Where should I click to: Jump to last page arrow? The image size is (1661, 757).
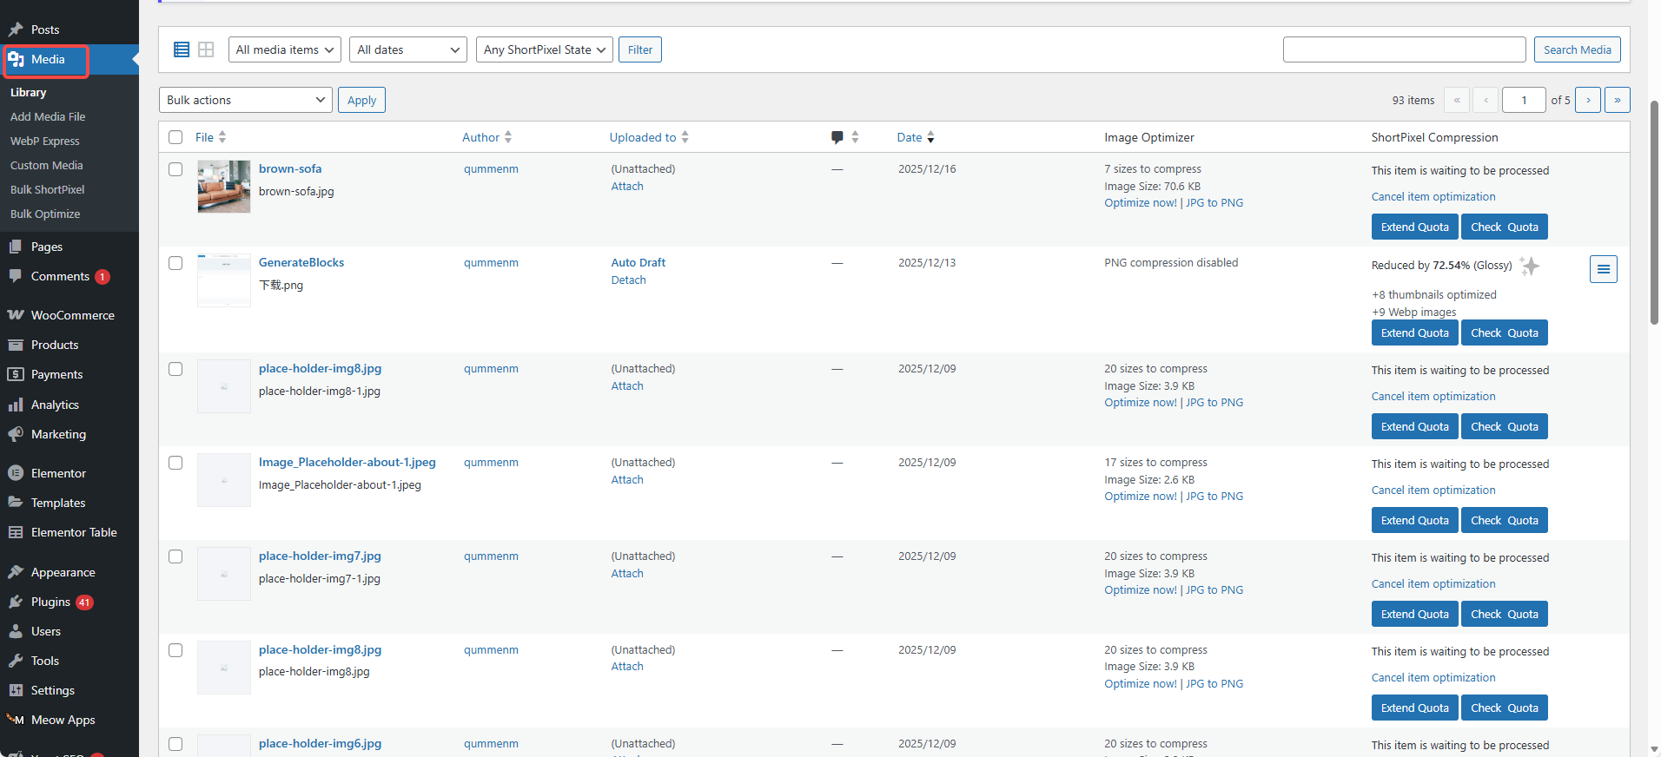click(1617, 100)
